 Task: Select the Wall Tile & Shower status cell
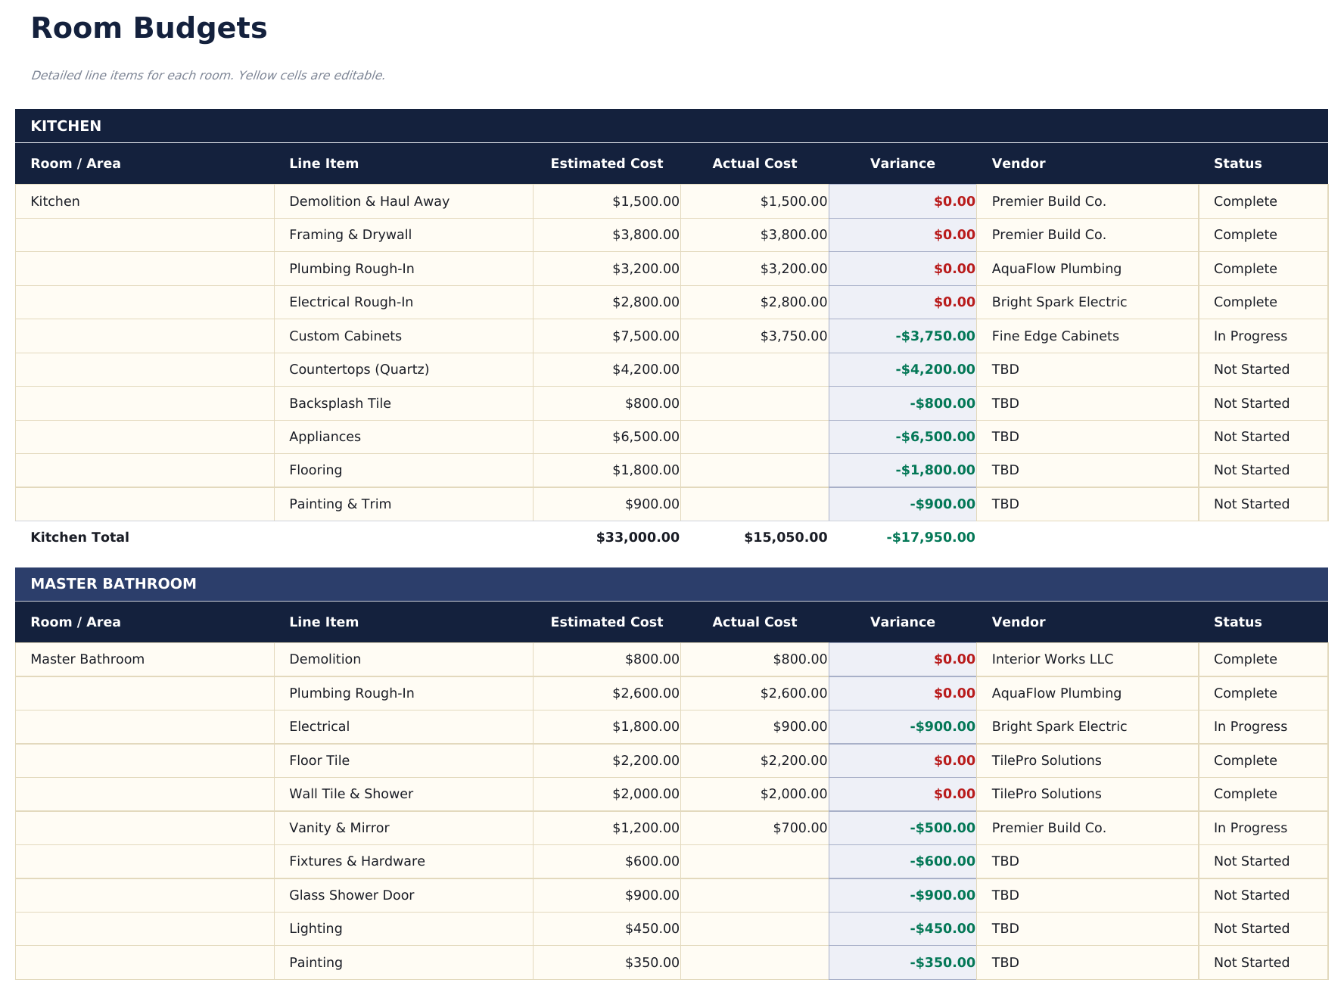(1262, 794)
